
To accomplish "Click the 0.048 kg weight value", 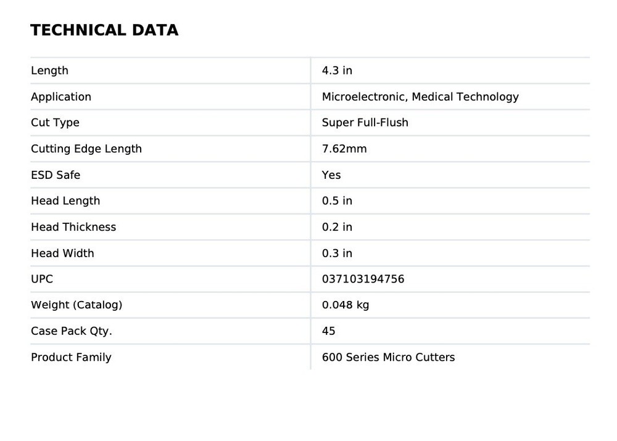I will [x=346, y=305].
